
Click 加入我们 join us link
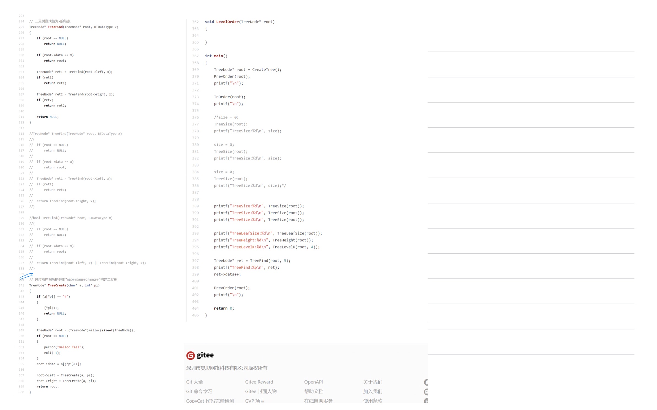point(372,391)
